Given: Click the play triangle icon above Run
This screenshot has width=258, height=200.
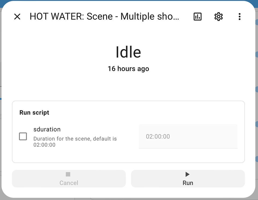Looking at the screenshot, I should pos(188,174).
